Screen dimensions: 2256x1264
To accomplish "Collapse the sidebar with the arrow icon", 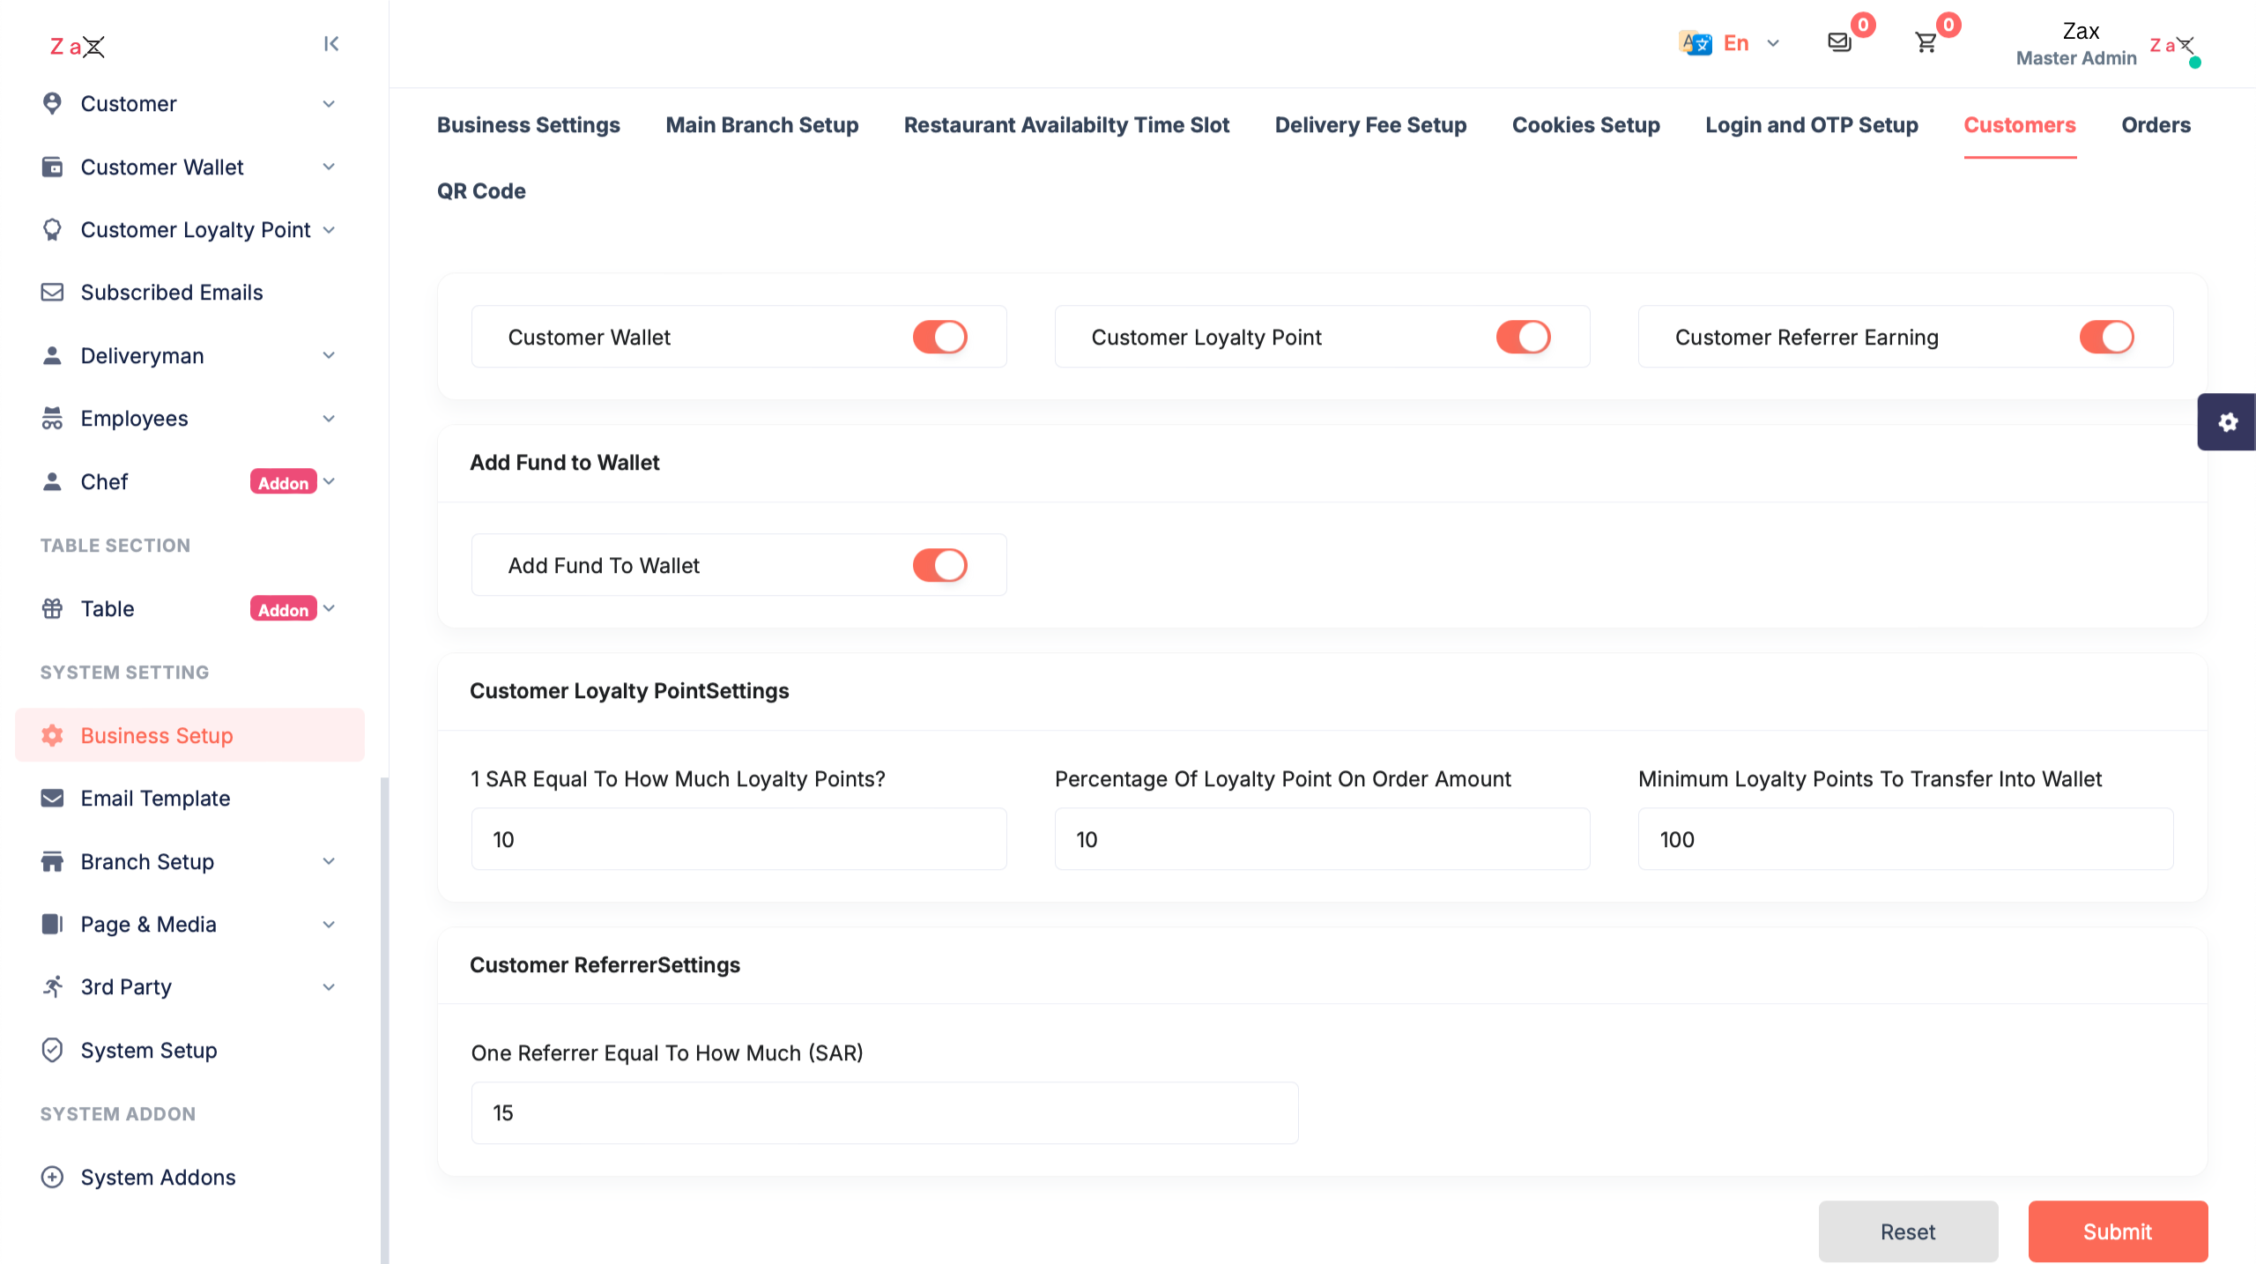I will click(x=331, y=44).
